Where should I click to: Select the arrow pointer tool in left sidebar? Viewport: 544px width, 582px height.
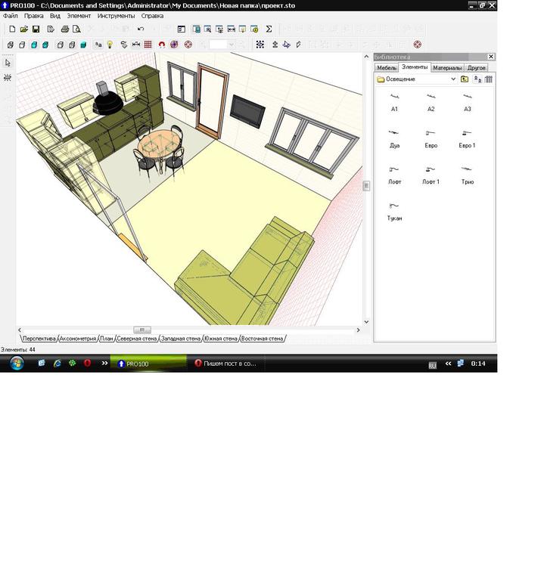pyautogui.click(x=8, y=63)
